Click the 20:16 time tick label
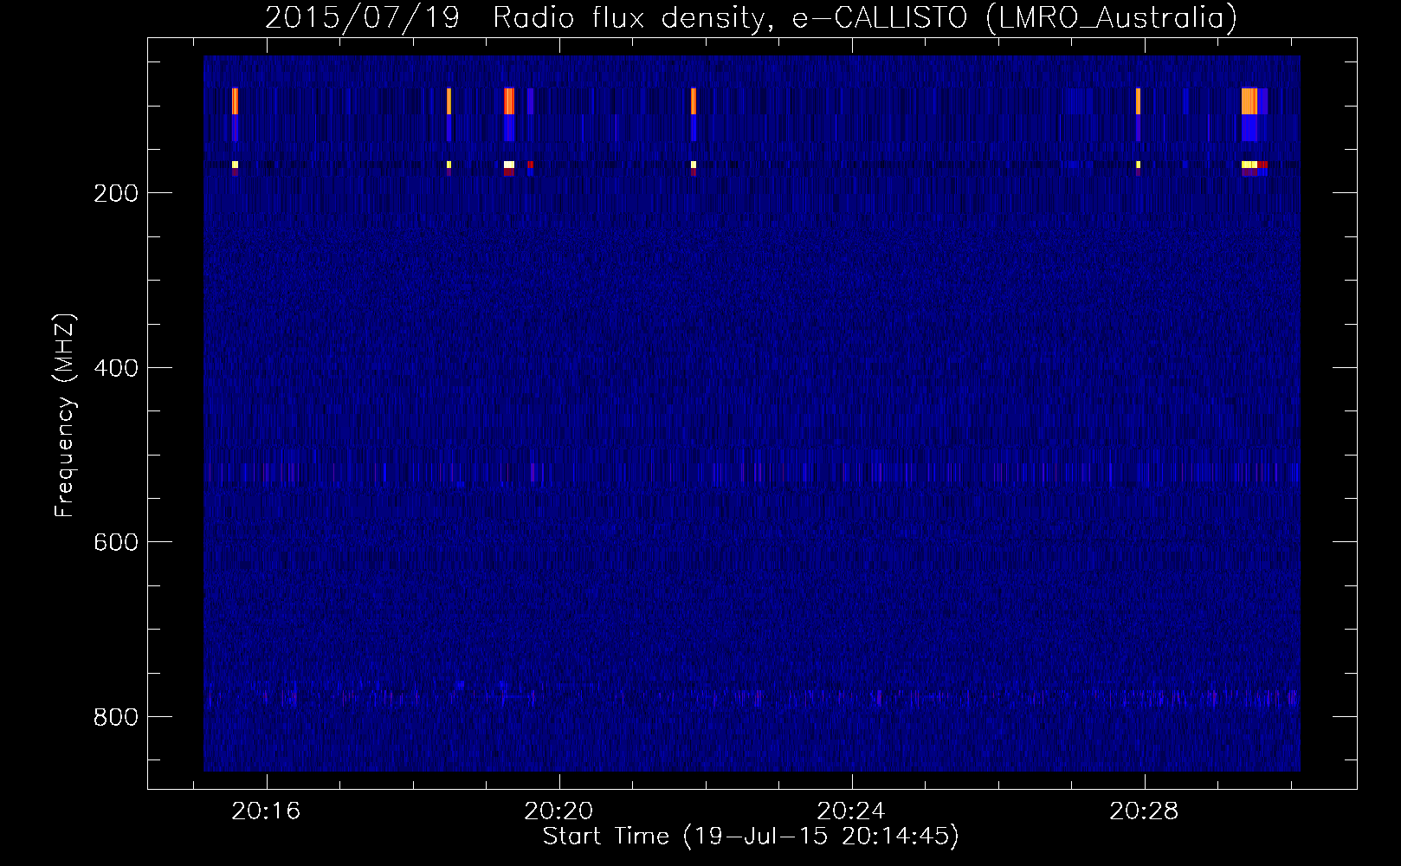Viewport: 1401px width, 866px height. pyautogui.click(x=266, y=811)
